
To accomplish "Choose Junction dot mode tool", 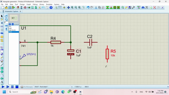I will pyautogui.click(x=2, y=23).
